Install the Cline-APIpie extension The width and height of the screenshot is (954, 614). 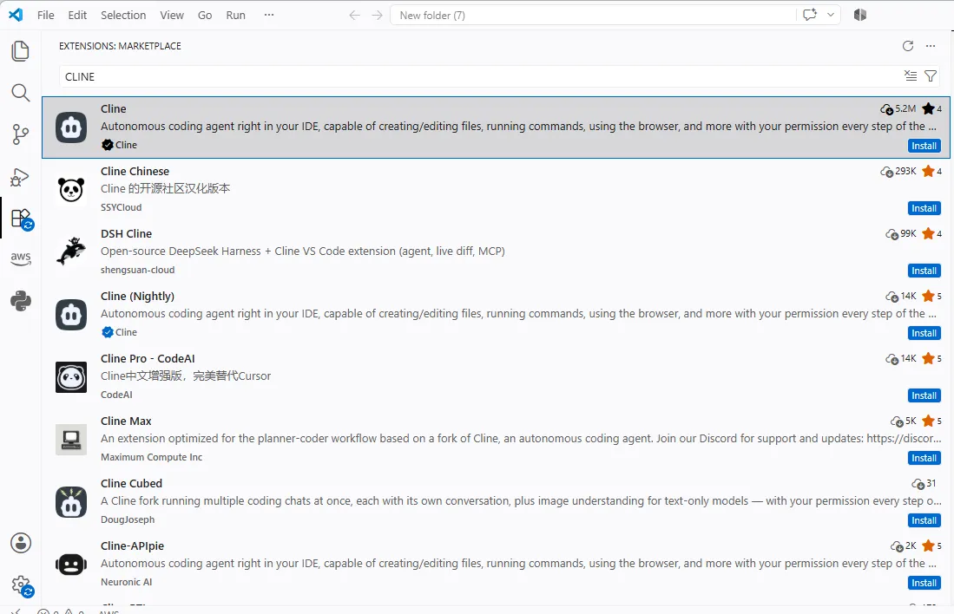click(924, 583)
